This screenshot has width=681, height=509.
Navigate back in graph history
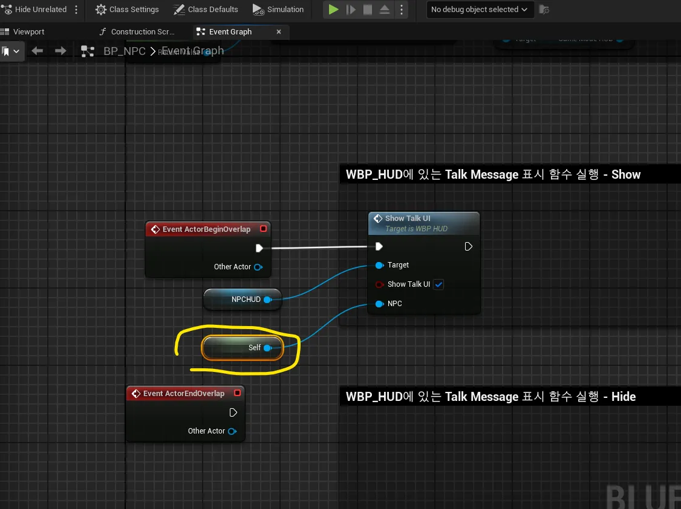coord(37,51)
